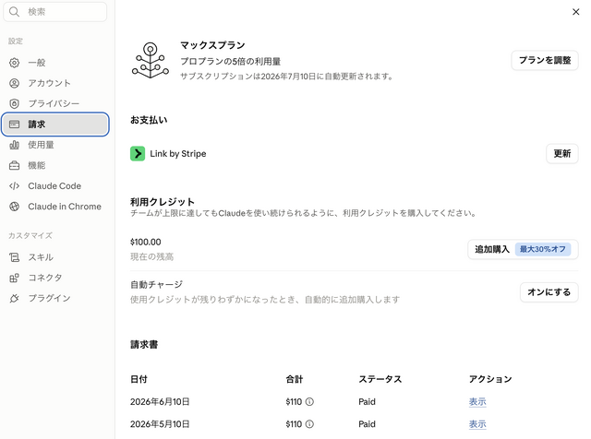Image resolution: width=591 pixels, height=439 pixels.
Task: Click the 自動チャージ label
Action: coord(156,285)
